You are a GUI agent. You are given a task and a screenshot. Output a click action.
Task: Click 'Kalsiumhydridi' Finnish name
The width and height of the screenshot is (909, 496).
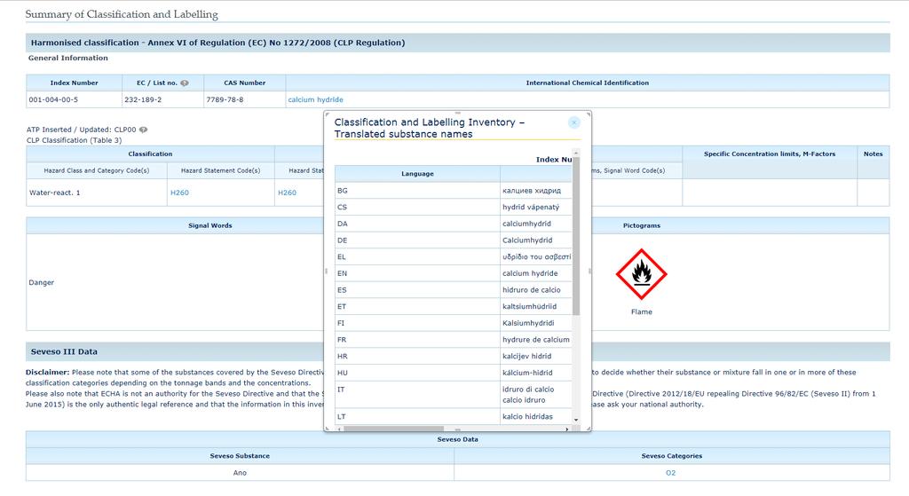[x=528, y=323]
